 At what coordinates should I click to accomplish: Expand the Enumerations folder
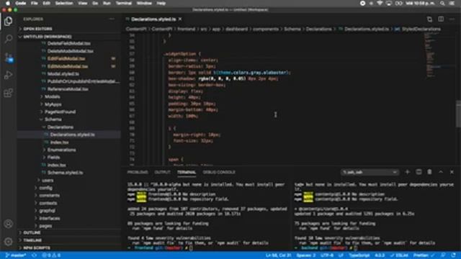(x=61, y=150)
